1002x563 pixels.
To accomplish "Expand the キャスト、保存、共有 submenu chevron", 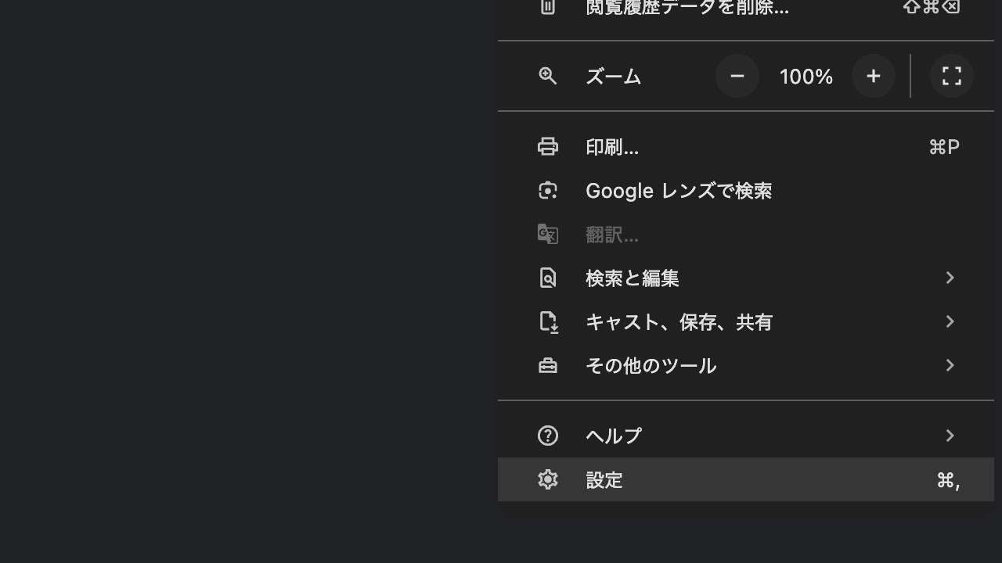I will point(950,322).
